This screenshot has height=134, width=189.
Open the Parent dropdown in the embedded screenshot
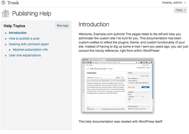click(136, 97)
